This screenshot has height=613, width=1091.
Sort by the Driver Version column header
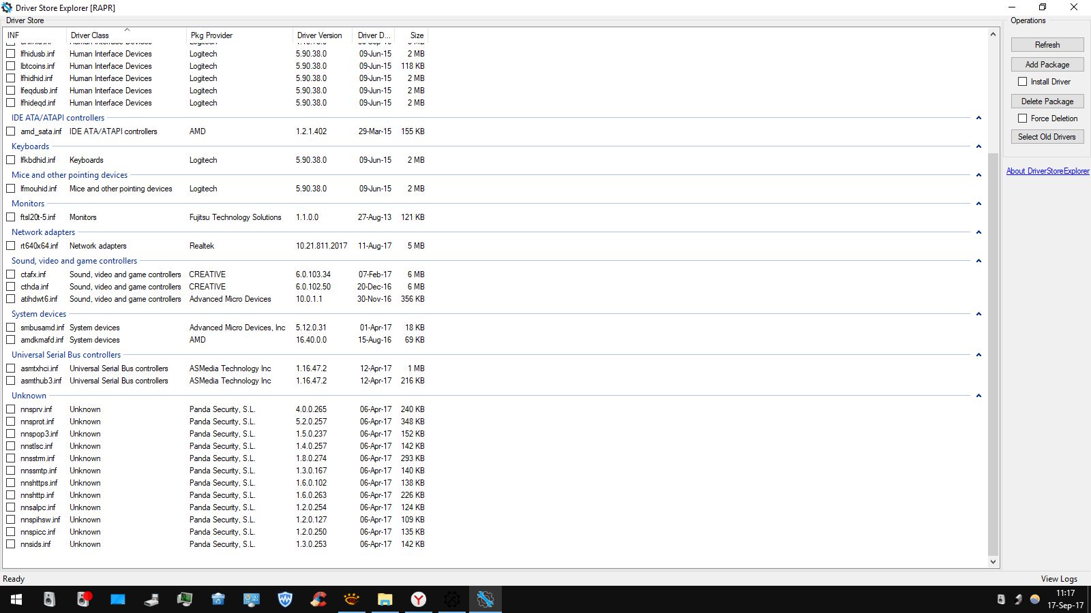tap(323, 35)
